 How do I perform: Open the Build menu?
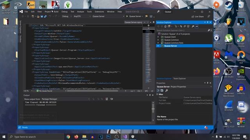point(56,12)
